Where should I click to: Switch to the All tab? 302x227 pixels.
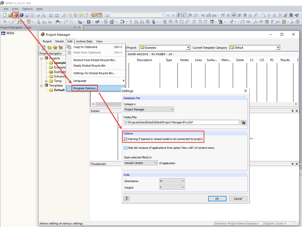[x=170, y=54]
